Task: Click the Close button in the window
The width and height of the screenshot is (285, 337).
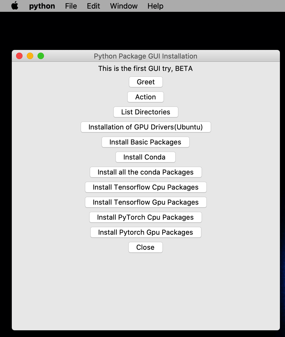Action: pos(146,247)
